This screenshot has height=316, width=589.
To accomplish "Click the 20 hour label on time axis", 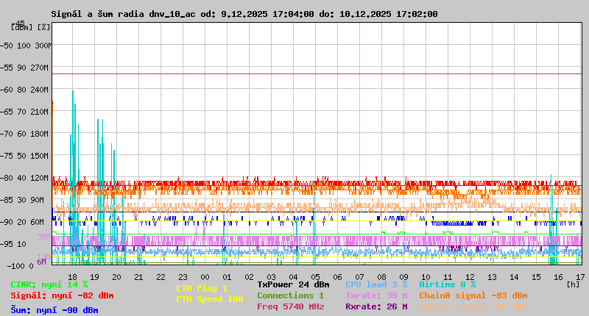I will (116, 276).
